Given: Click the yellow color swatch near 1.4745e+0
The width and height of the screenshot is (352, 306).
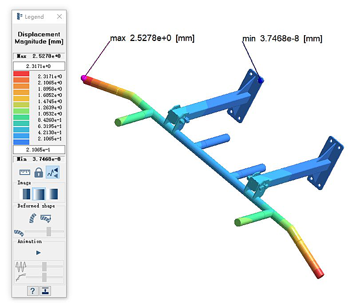Looking at the screenshot, I should (x=21, y=98).
